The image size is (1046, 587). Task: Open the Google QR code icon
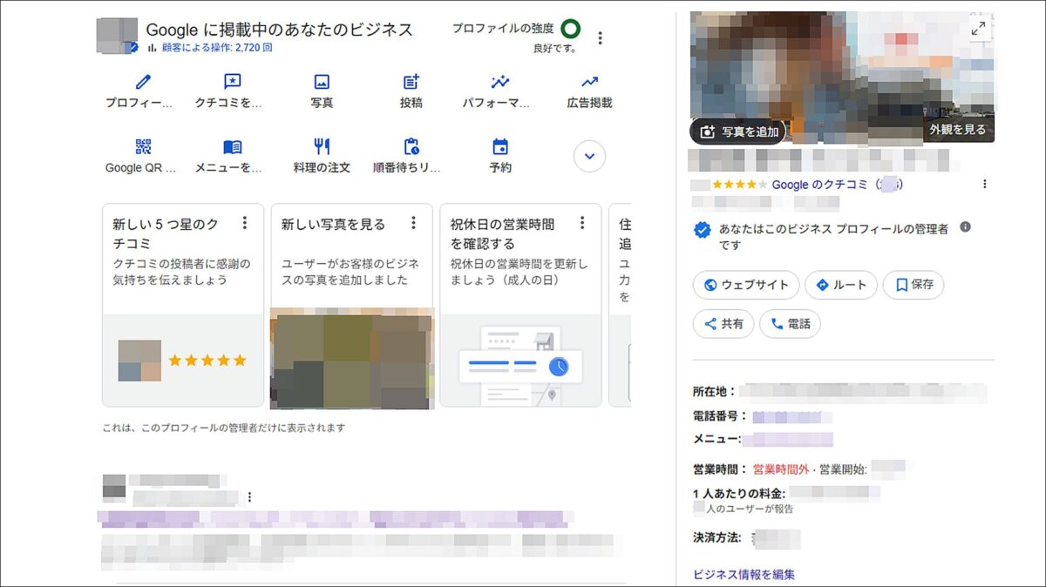142,147
